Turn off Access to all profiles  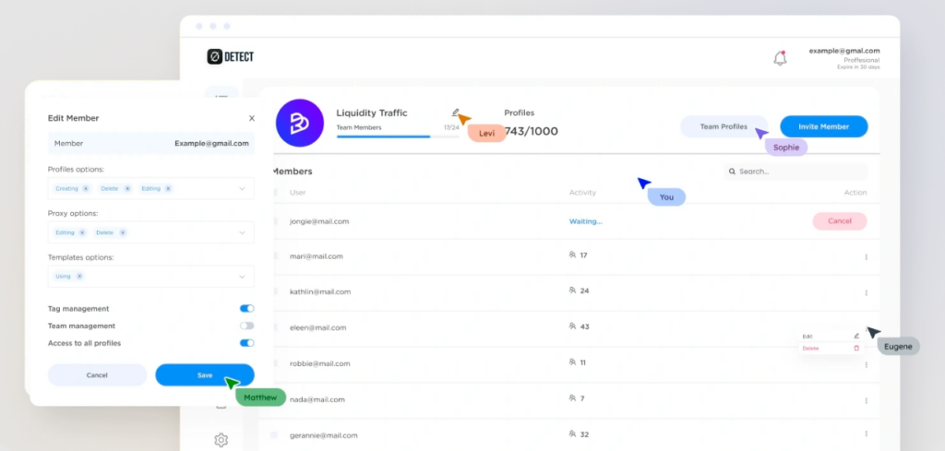[x=247, y=343]
